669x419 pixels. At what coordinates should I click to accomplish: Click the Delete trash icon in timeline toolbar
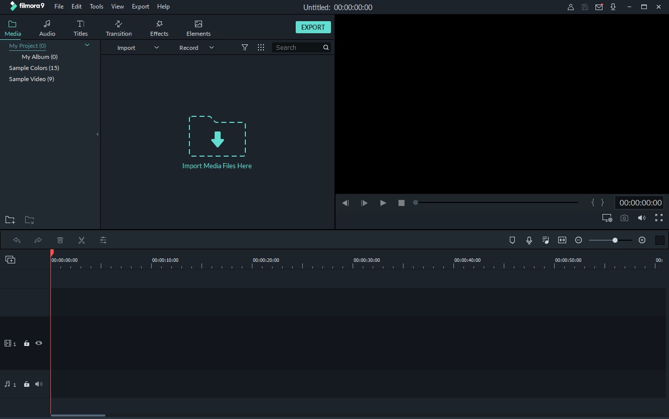[60, 240]
